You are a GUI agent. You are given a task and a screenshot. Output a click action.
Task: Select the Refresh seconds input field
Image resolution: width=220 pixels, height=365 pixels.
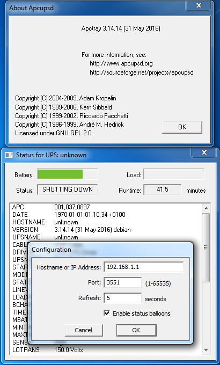pos(123,298)
